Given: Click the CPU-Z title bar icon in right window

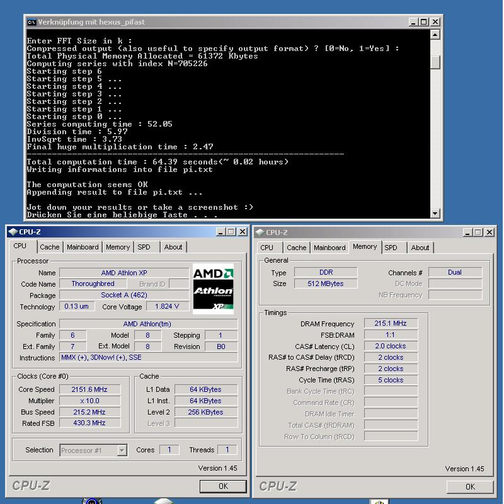Looking at the screenshot, I should 260,232.
